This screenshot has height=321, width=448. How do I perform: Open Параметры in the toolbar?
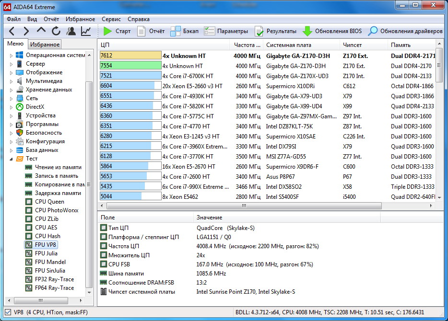(x=226, y=31)
